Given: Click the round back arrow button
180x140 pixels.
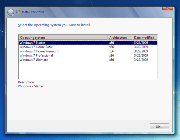Looking at the screenshot, I should pyautogui.click(x=11, y=13).
